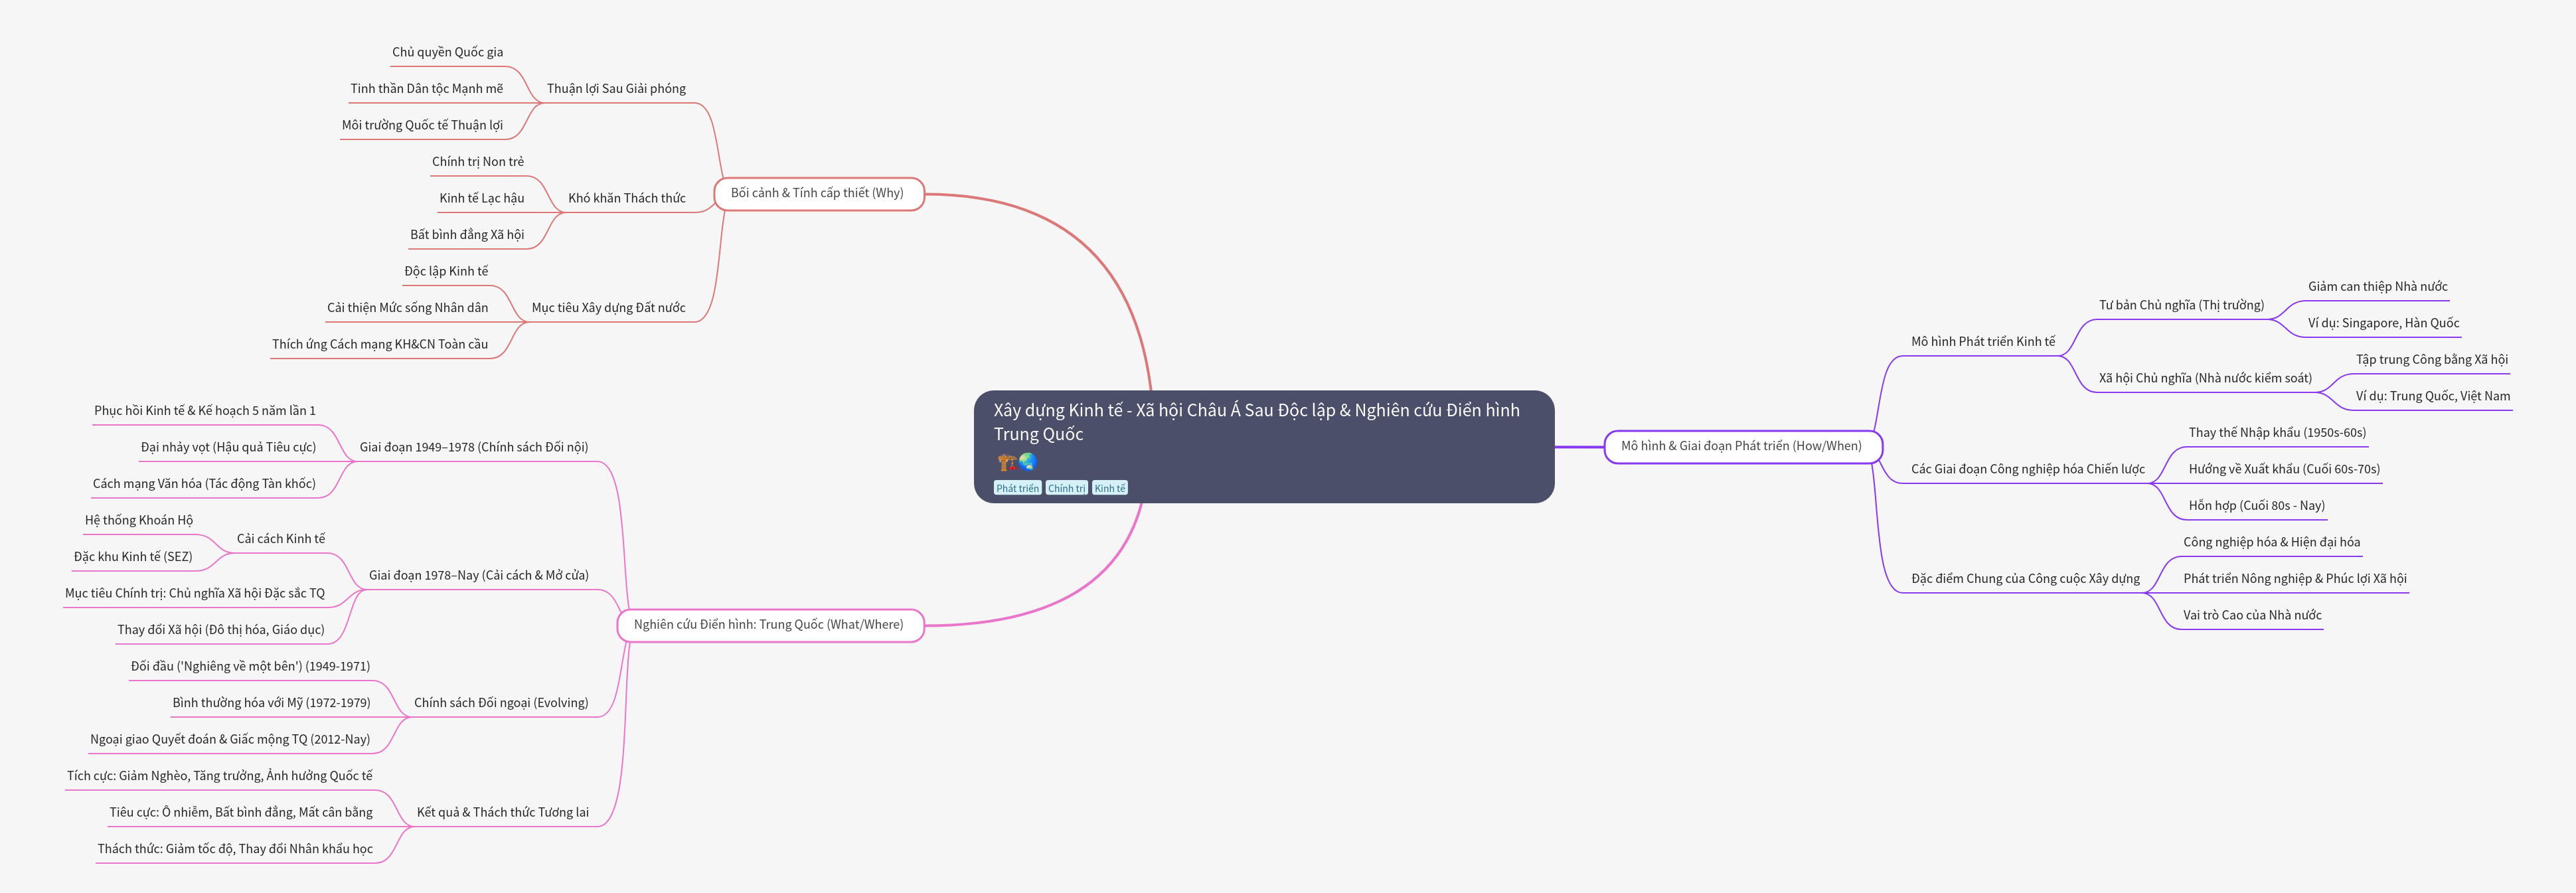Screen dimensions: 2576x893
Task: Click 'Chính sách Đối ngoại (Evolving)' branch
Action: tap(501, 703)
